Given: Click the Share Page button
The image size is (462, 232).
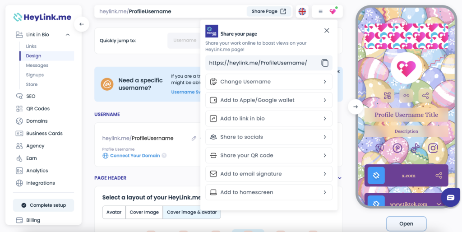Looking at the screenshot, I should pyautogui.click(x=269, y=11).
